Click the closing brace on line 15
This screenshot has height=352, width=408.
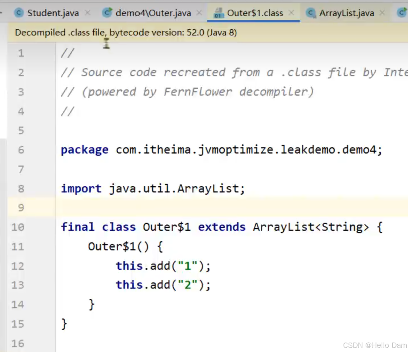click(x=64, y=324)
